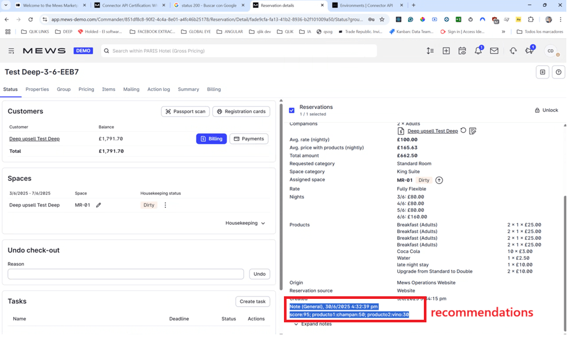This screenshot has height=338, width=570.
Task: Switch to the Pricing tab
Action: (x=86, y=89)
